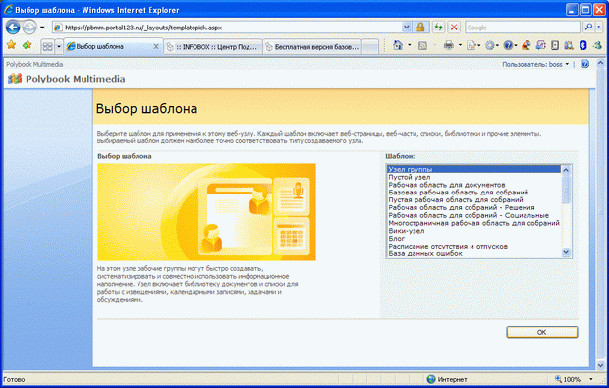
Task: Click the page scroll down arrow
Action: [x=600, y=365]
